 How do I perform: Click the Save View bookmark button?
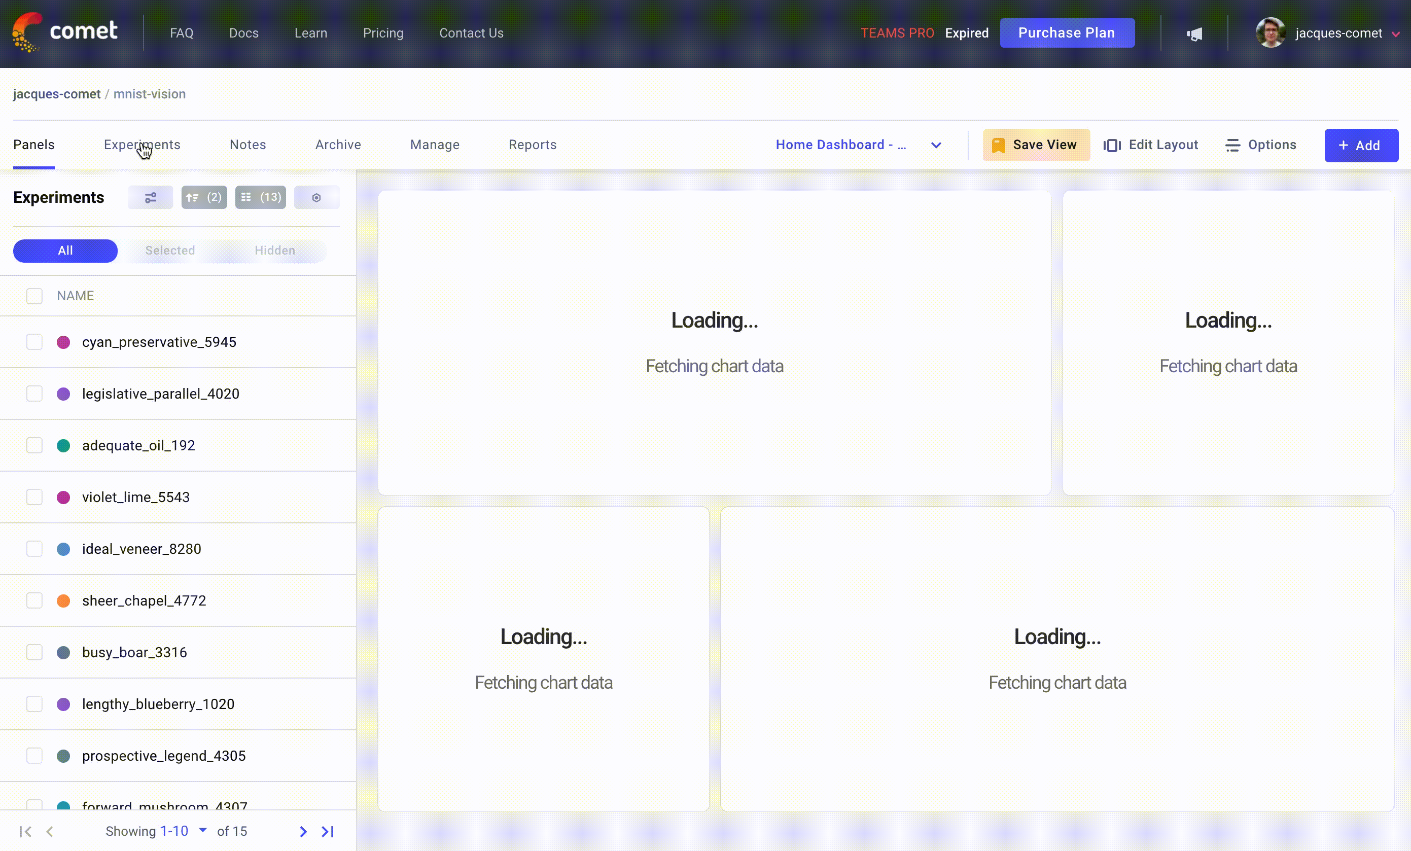coord(1036,145)
